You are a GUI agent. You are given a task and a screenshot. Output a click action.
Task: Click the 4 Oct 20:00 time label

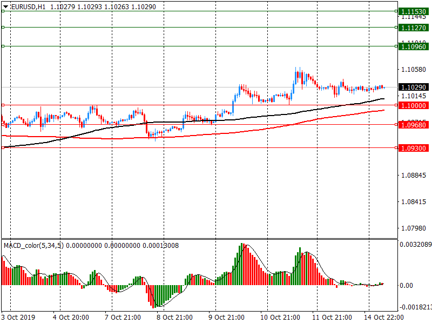pyautogui.click(x=71, y=318)
